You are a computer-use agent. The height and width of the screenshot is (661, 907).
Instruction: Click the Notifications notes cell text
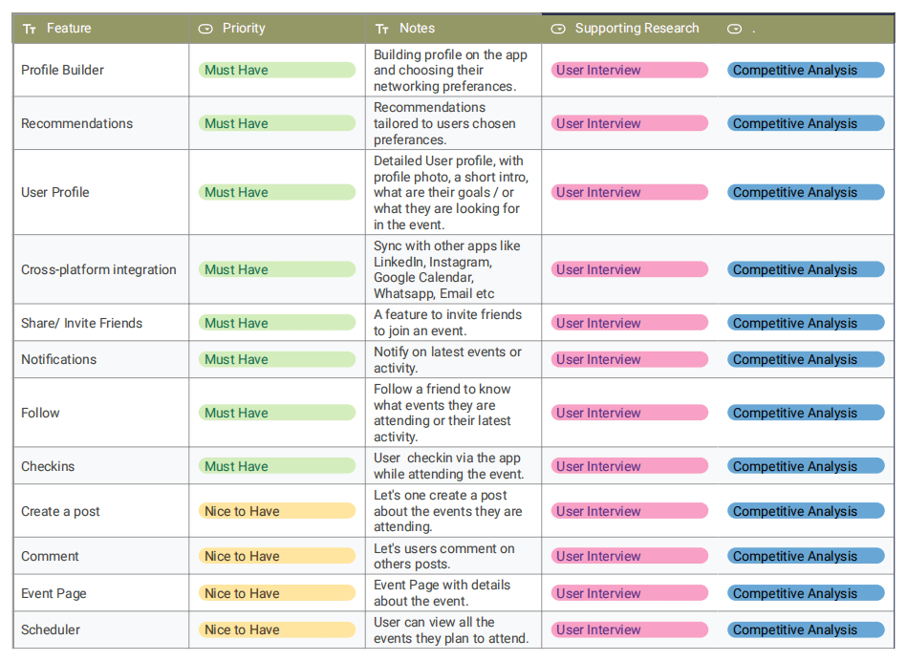(x=447, y=360)
